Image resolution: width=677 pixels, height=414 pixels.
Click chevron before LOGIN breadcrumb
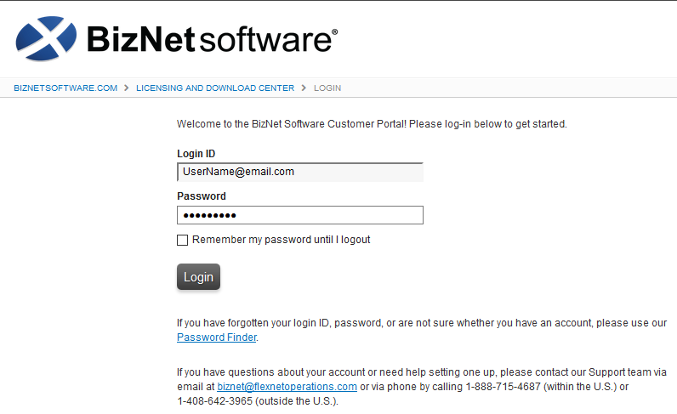tap(304, 88)
